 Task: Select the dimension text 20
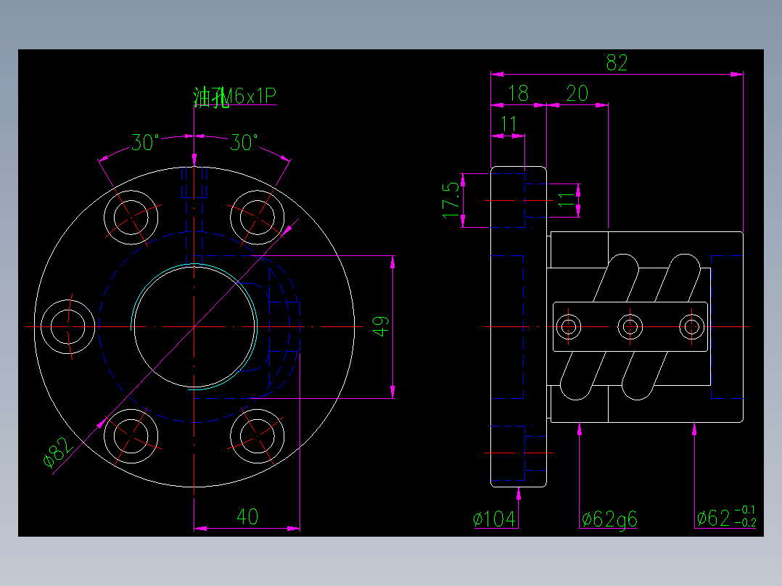click(x=577, y=94)
